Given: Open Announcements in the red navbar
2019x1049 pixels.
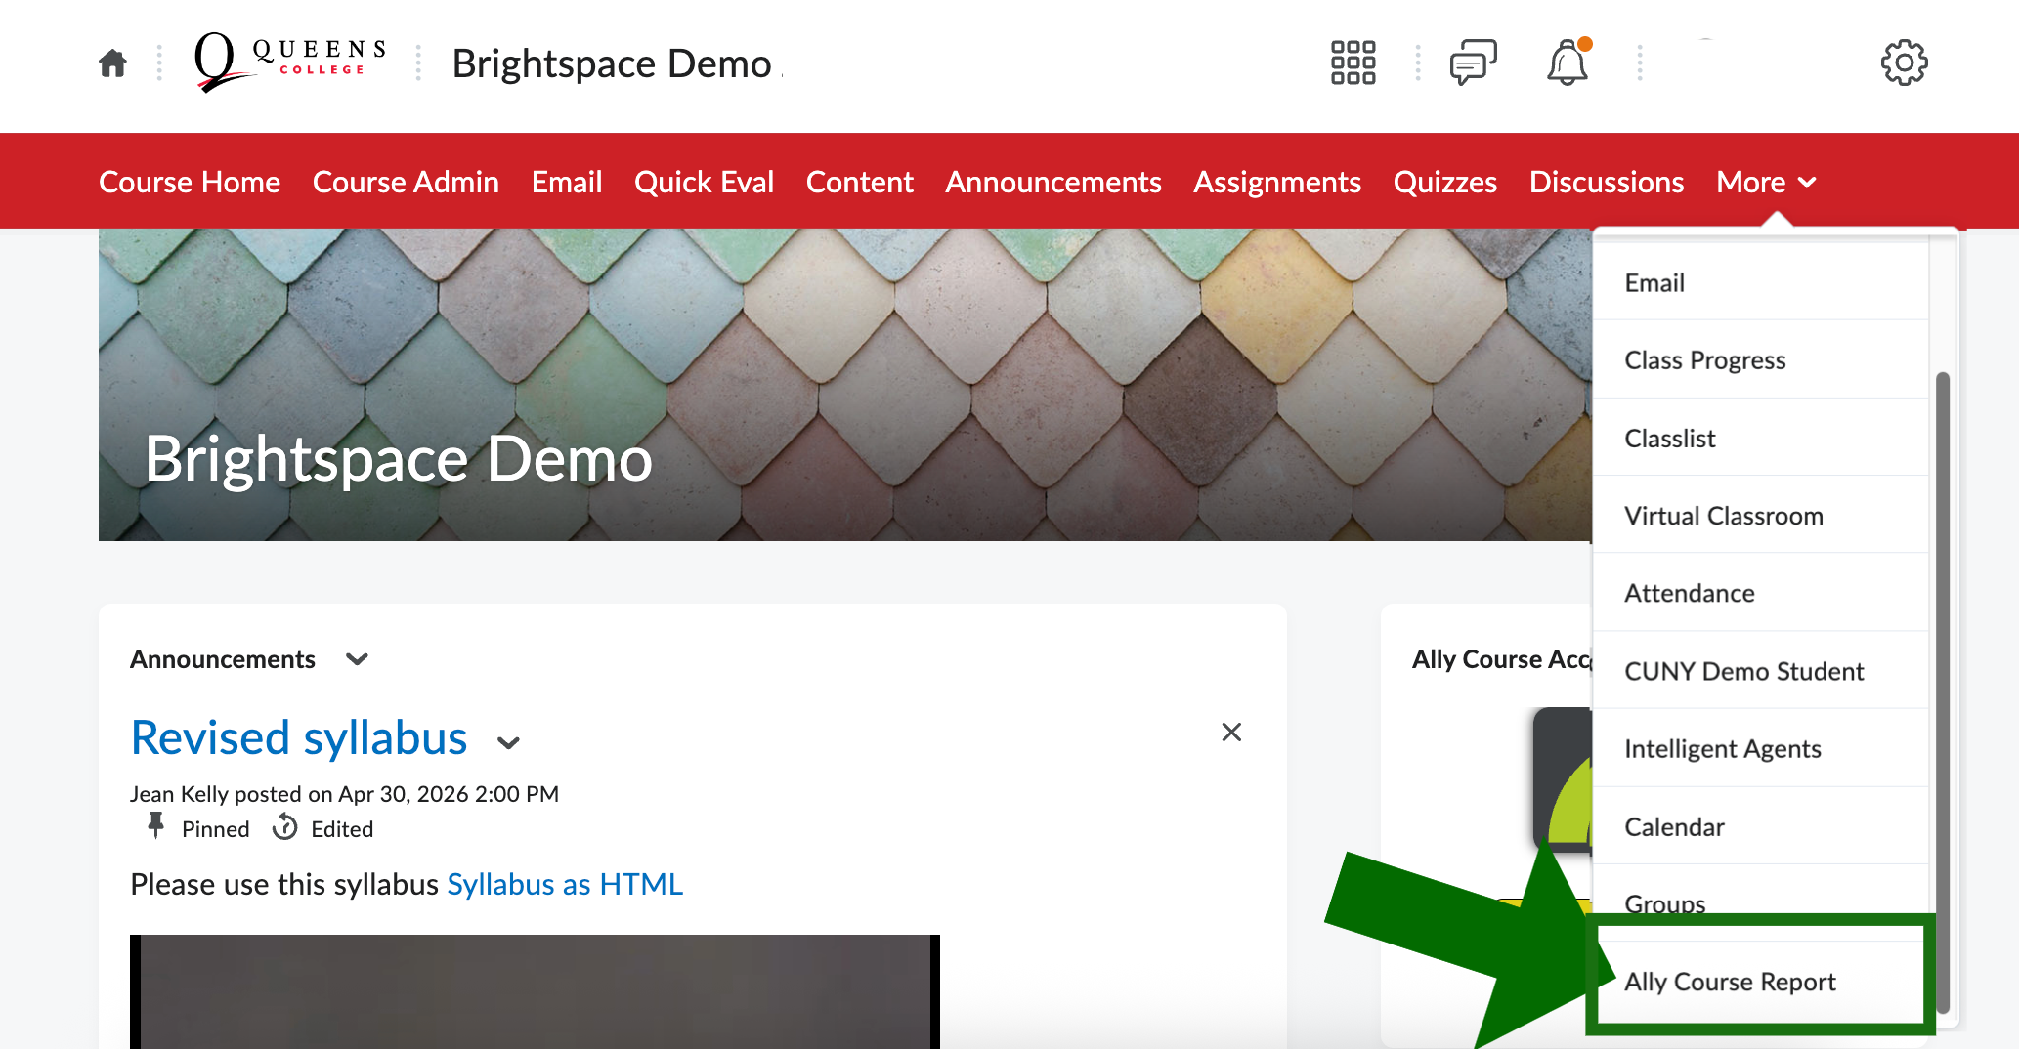Looking at the screenshot, I should (x=1053, y=182).
